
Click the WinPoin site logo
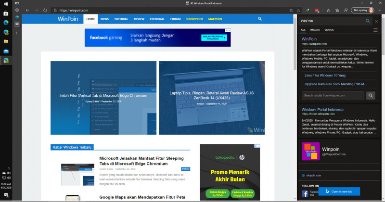[x=68, y=19]
